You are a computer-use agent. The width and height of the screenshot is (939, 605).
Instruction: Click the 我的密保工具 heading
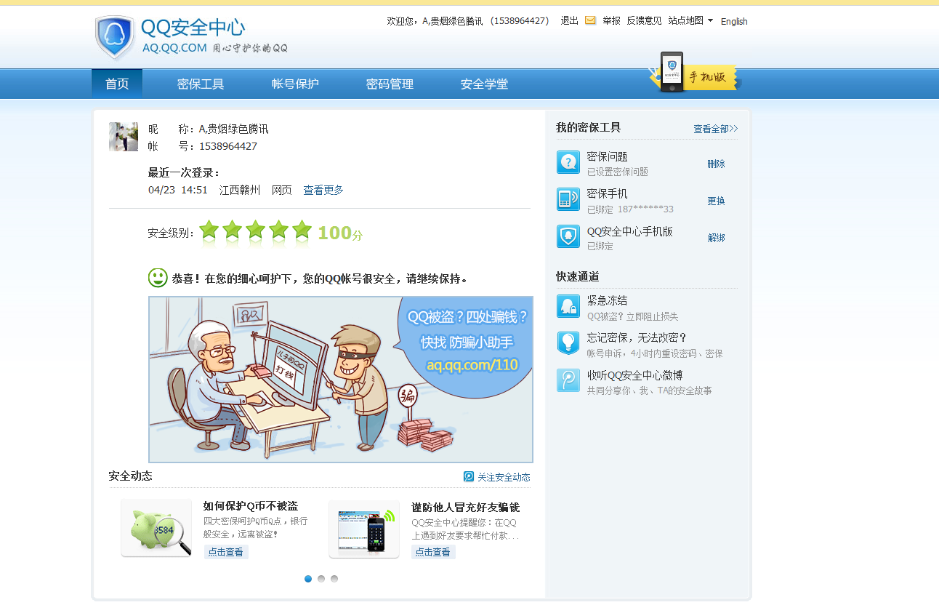pos(589,127)
